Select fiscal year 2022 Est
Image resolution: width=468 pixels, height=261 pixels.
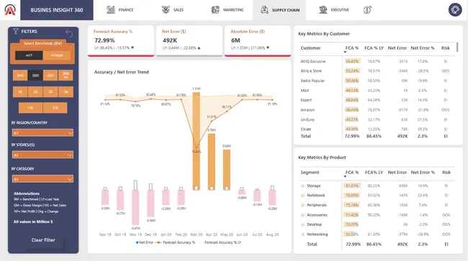(x=66, y=75)
